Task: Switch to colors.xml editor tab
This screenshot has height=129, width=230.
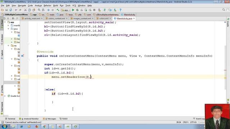Action: [104, 18]
